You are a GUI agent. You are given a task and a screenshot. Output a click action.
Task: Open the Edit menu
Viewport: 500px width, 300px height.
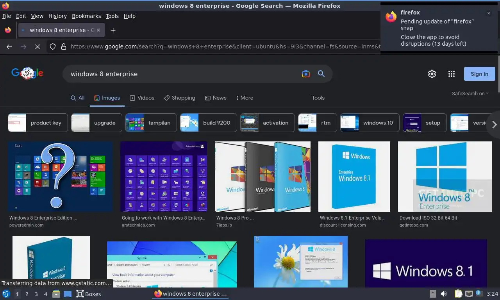[21, 16]
